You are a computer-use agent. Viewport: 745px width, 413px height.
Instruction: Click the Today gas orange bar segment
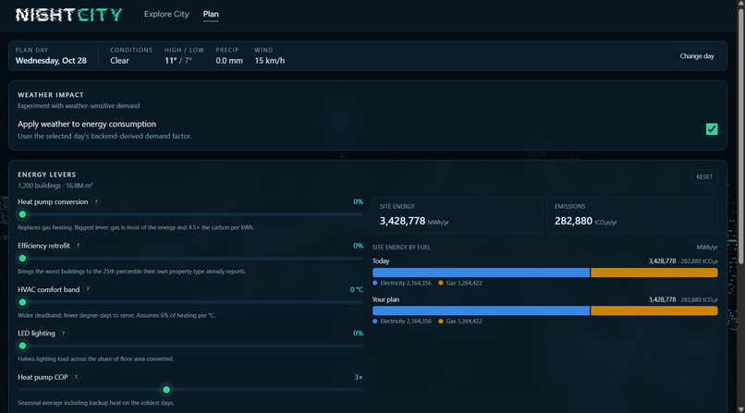pyautogui.click(x=654, y=273)
